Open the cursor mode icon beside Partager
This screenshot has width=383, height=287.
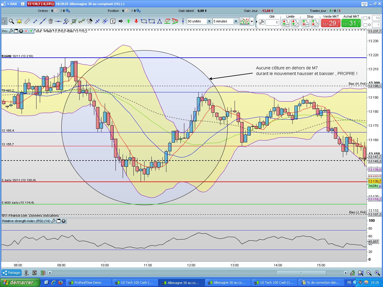point(27,273)
